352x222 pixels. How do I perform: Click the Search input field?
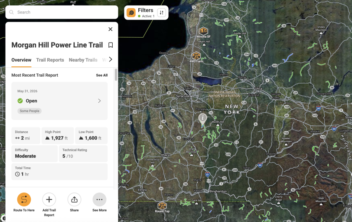pos(62,12)
